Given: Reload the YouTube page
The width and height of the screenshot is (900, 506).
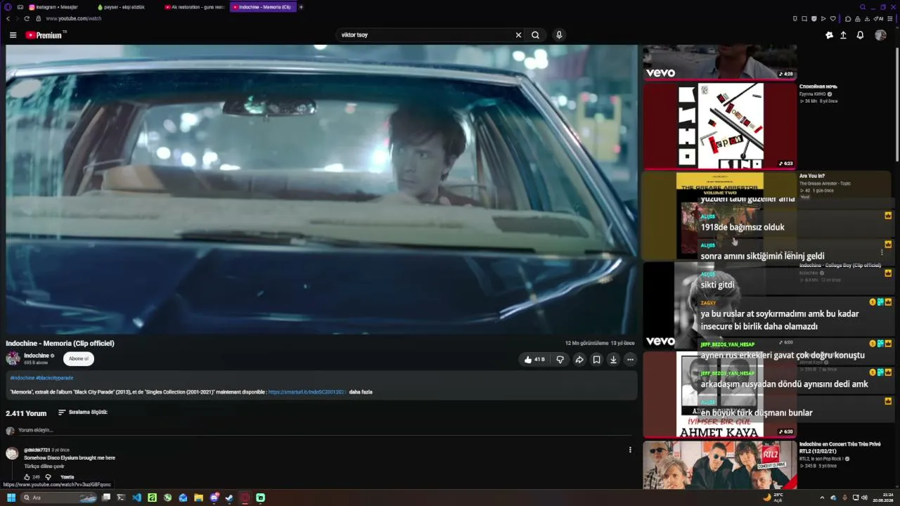Looking at the screenshot, I should pyautogui.click(x=27, y=18).
